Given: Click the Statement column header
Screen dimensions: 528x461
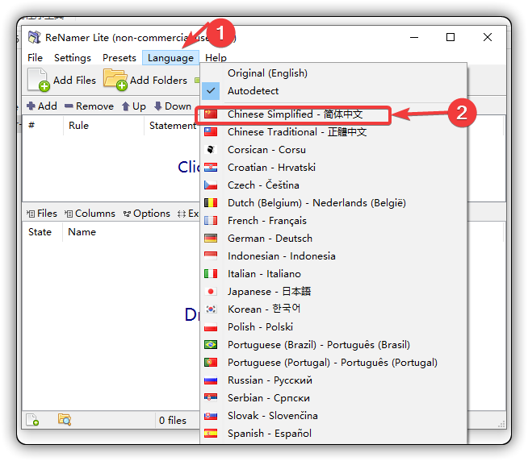Looking at the screenshot, I should pyautogui.click(x=173, y=126).
